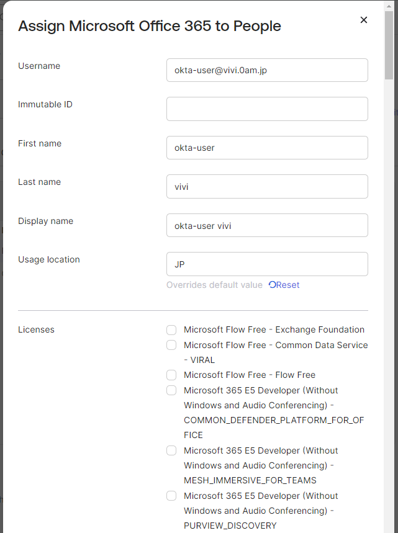Viewport: 398px width, 533px height.
Task: Close the Assign Microsoft Office 365 dialog
Action: coord(364,20)
